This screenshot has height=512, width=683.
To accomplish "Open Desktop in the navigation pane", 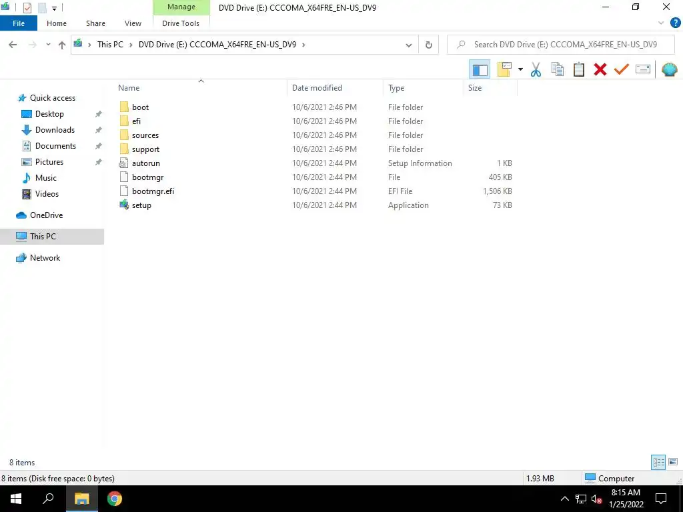I will click(49, 114).
